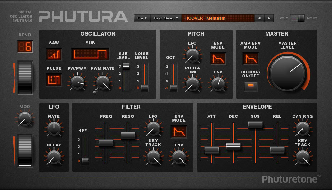The height and width of the screenshot is (190, 332).
Task: Click the Filter ENV amount knob
Action: coord(179,157)
